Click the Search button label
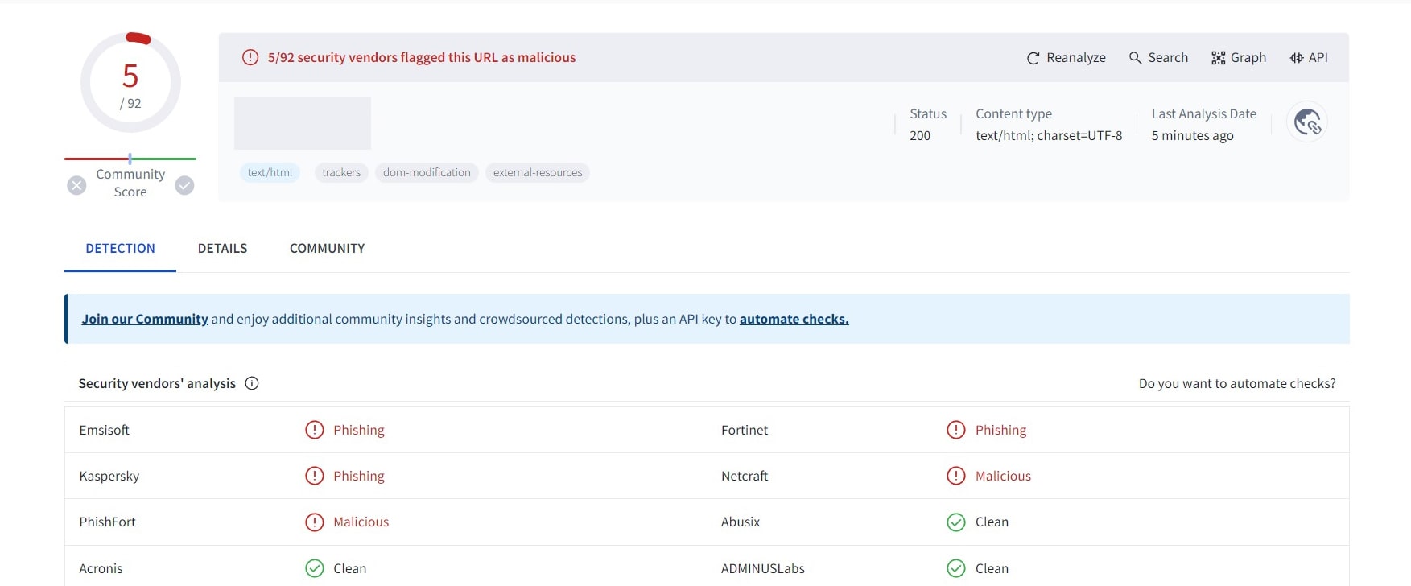 (1168, 58)
